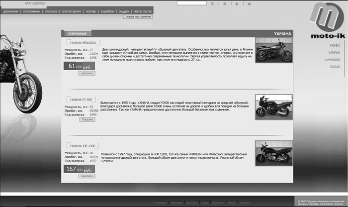
Task: Click the 'новые поступления' button
Action: tap(138, 16)
